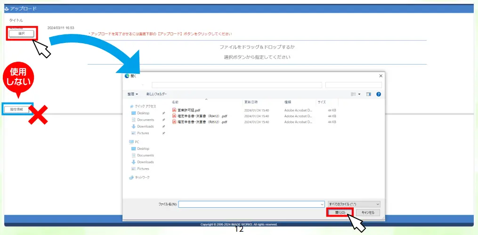Open the view options dropdown arrow
Viewport: 478px width, 235px height.
click(x=359, y=95)
